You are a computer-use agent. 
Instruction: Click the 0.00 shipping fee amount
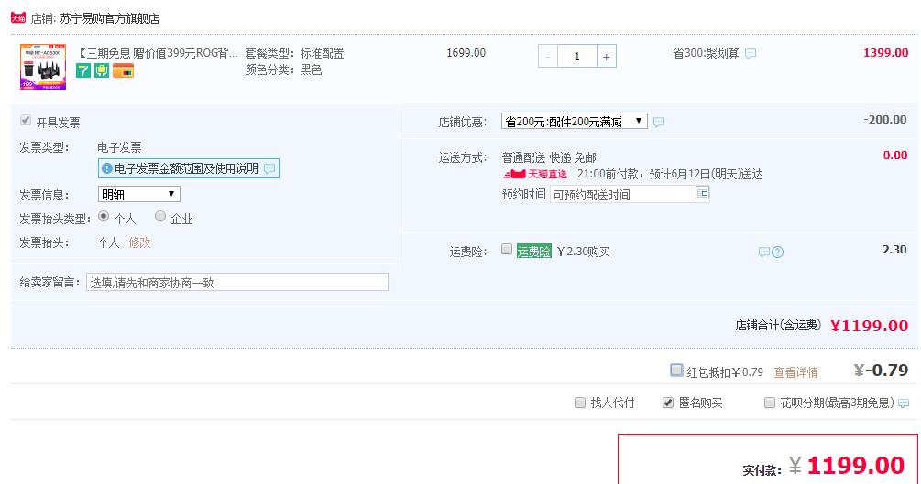click(x=895, y=156)
